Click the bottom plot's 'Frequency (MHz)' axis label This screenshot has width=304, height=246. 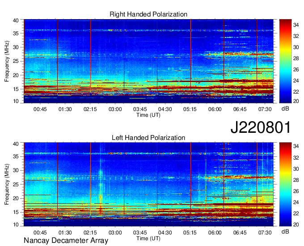7,184
